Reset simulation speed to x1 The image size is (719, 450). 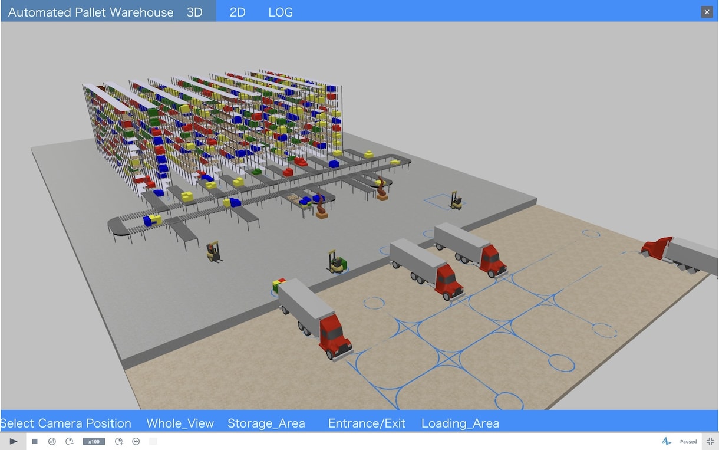pos(52,441)
